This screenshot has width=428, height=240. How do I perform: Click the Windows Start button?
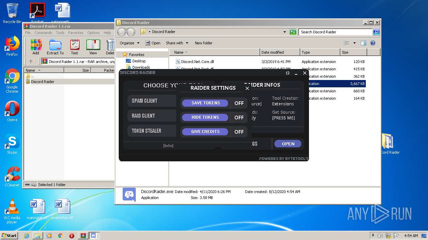[x=9, y=235]
